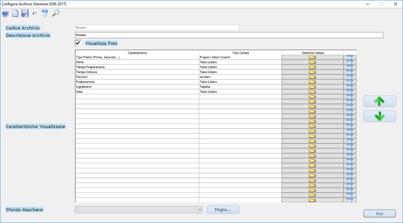The width and height of the screenshot is (403, 223).
Task: Open folder icon for Tempo Preparazione row
Action: pos(312,67)
